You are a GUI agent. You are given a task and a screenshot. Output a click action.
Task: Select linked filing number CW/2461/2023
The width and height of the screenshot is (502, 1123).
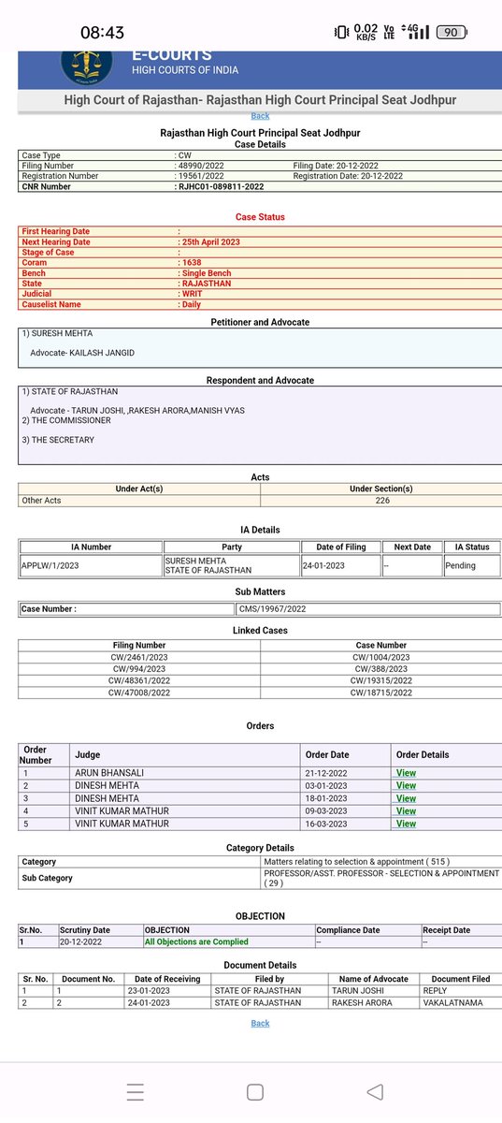coord(138,657)
